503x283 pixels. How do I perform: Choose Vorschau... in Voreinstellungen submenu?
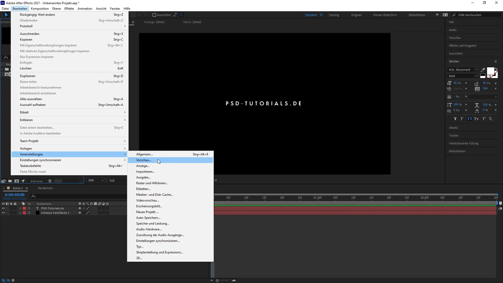170,160
